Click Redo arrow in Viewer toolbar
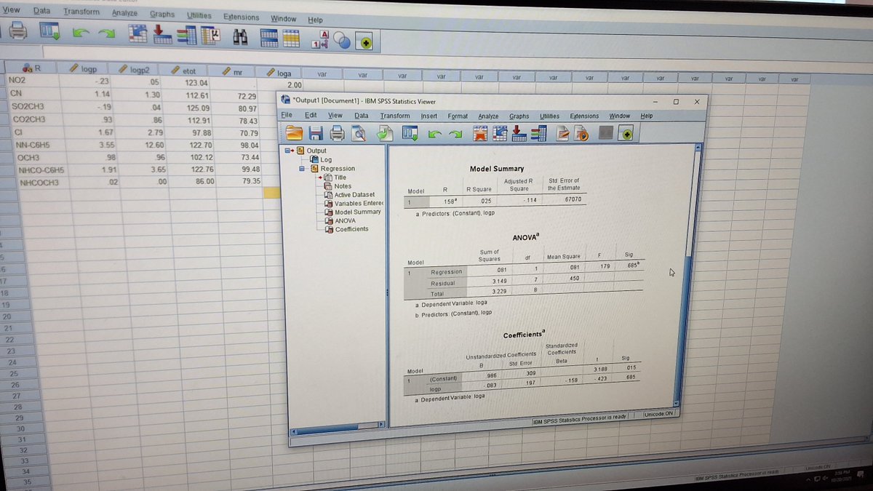 click(455, 135)
